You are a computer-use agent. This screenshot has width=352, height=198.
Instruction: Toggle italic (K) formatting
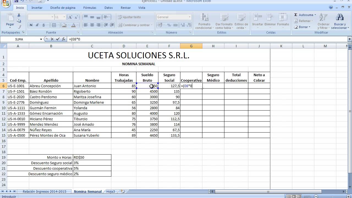coord(37,25)
